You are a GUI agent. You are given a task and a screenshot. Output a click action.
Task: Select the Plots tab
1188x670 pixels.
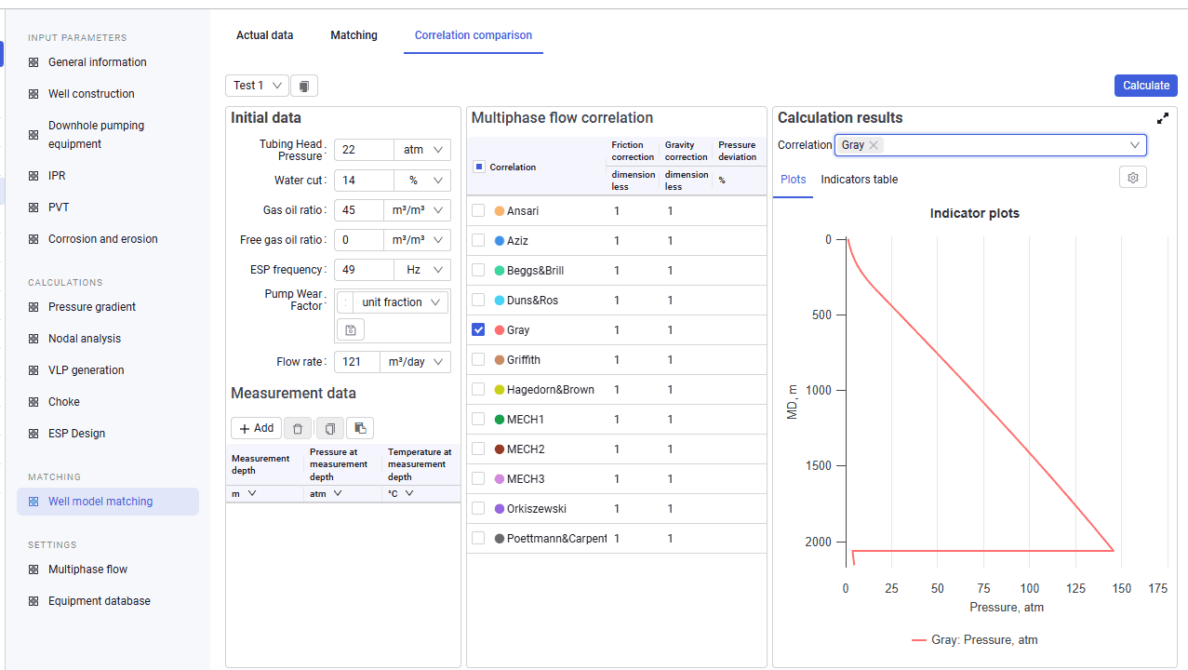(794, 180)
